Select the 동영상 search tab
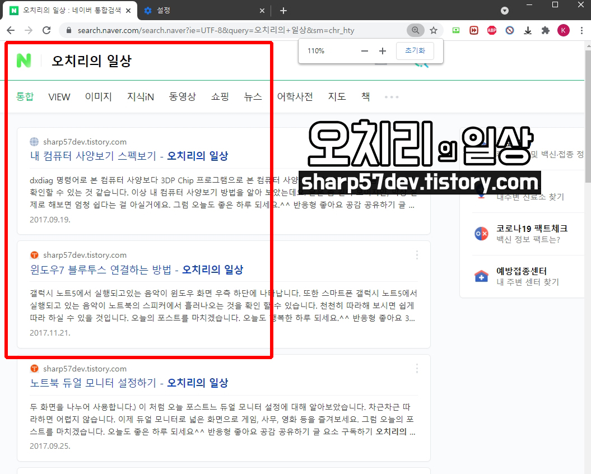Screen dimensions: 591x474 pyautogui.click(x=183, y=96)
